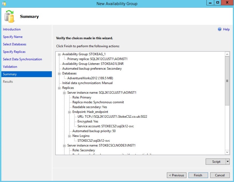Select 'AdventureWorks2012 (189.5 MB)' row
This screenshot has height=182, width=234.
pyautogui.click(x=90, y=78)
